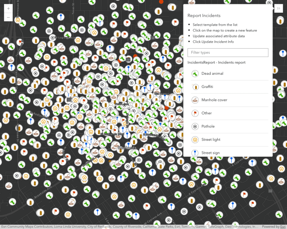Zoom in on the map
287x229 pixels.
(8, 8)
